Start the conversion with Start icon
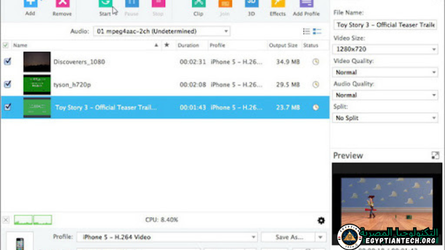 click(105, 5)
